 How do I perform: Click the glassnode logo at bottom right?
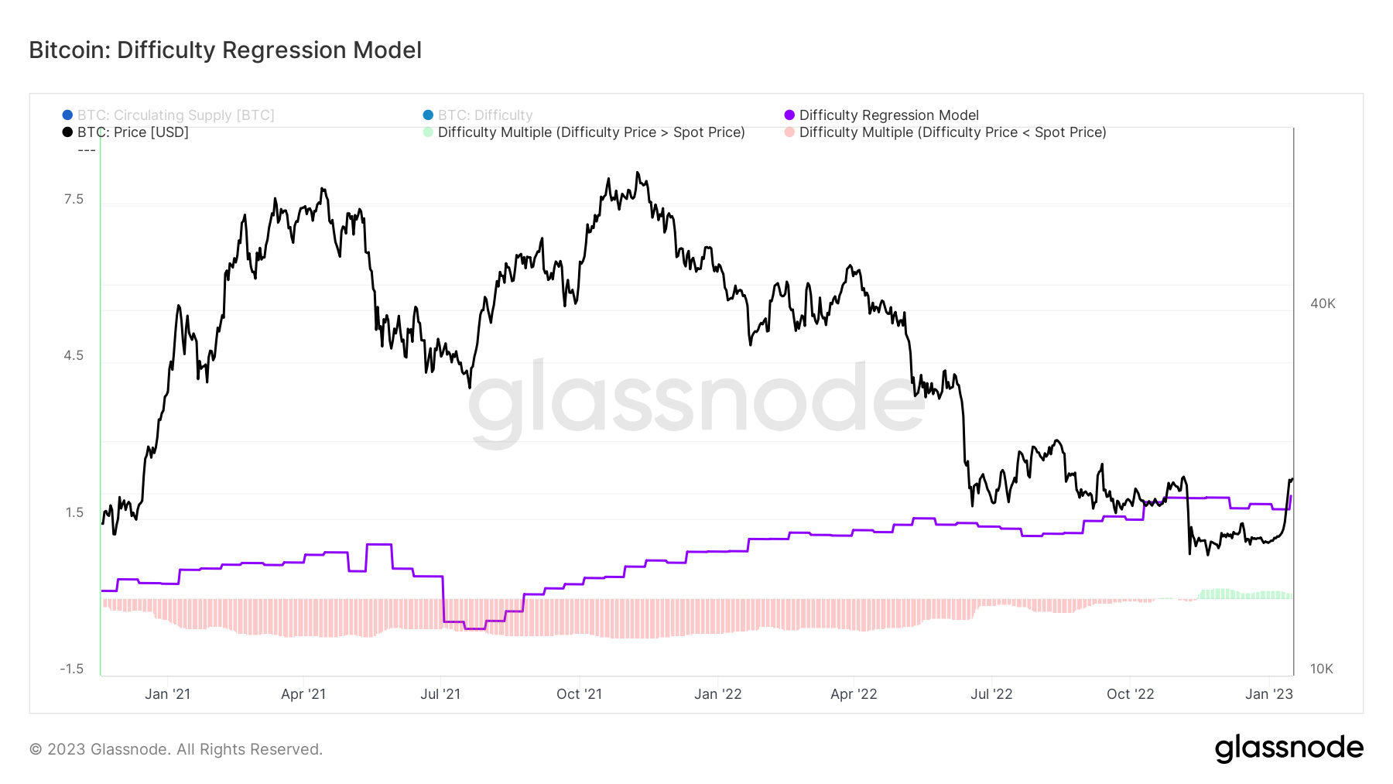click(x=1289, y=748)
